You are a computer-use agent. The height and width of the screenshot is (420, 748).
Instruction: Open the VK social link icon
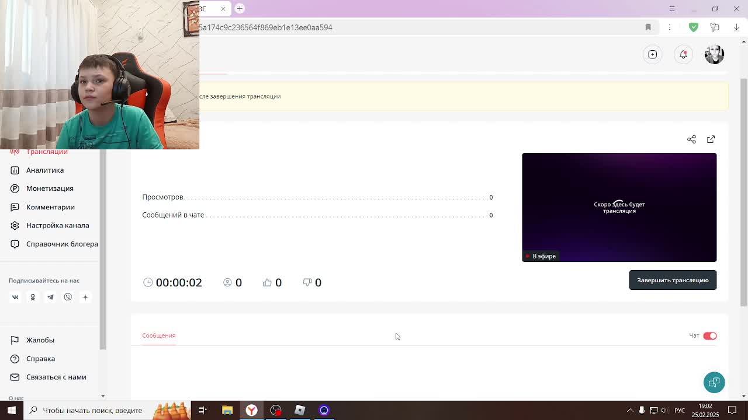point(15,297)
